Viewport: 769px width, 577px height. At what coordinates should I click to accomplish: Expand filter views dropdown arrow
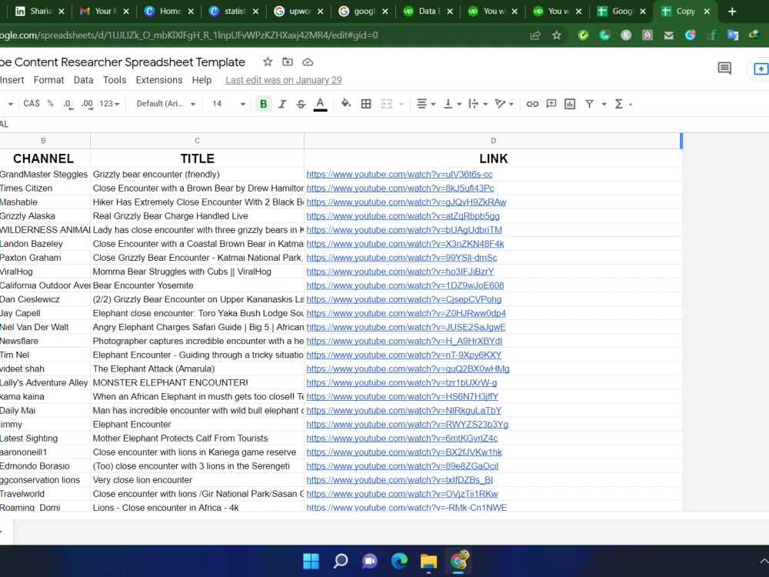pos(604,104)
